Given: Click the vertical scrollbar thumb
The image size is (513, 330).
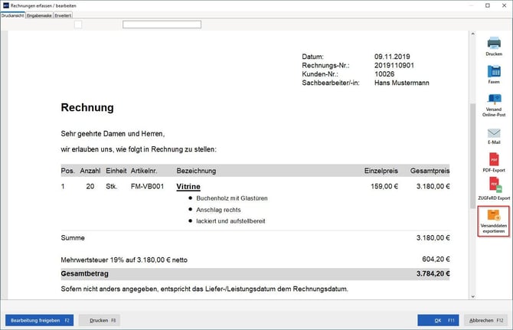Looking at the screenshot, I should click(472, 155).
